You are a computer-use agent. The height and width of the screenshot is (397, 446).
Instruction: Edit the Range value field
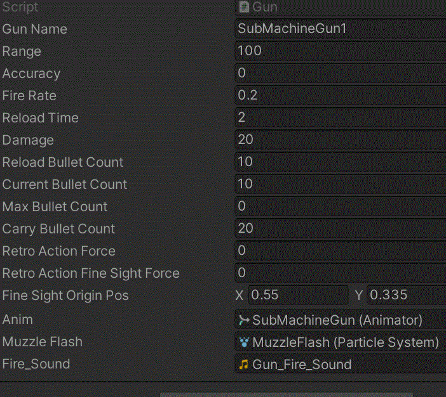(341, 51)
